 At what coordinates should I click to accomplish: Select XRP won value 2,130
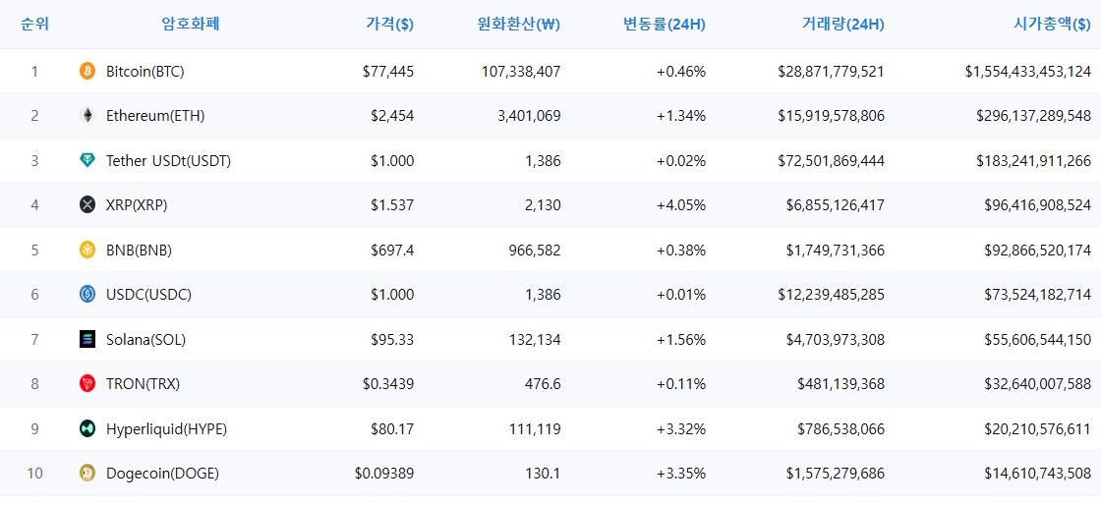pyautogui.click(x=544, y=204)
